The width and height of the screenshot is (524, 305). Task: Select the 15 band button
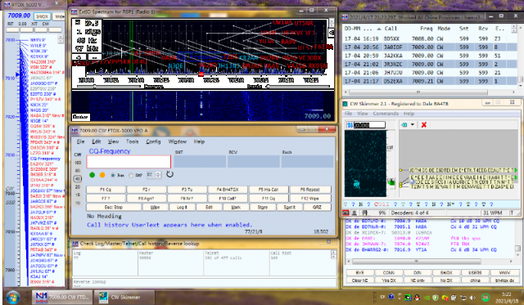(78, 195)
